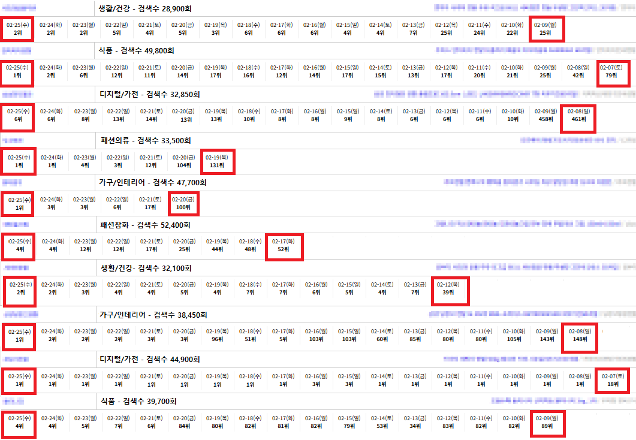Click the 458위 rank cell

click(545, 115)
